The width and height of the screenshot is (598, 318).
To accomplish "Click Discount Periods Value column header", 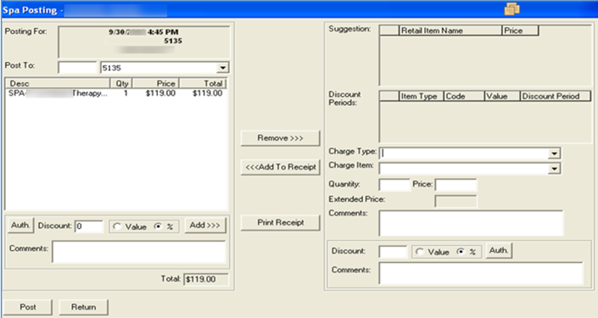I will tap(502, 96).
